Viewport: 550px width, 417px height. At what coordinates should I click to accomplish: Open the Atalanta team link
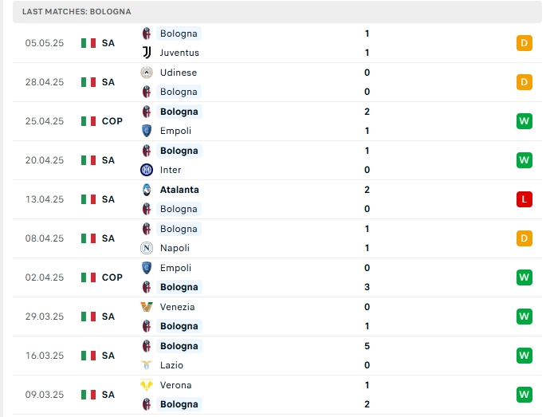point(179,190)
